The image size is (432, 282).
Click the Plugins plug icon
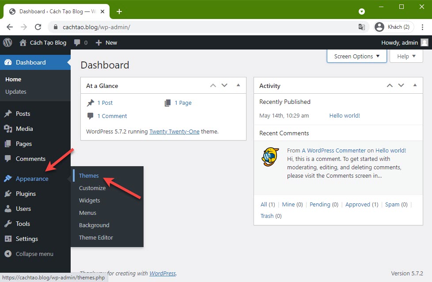point(8,194)
